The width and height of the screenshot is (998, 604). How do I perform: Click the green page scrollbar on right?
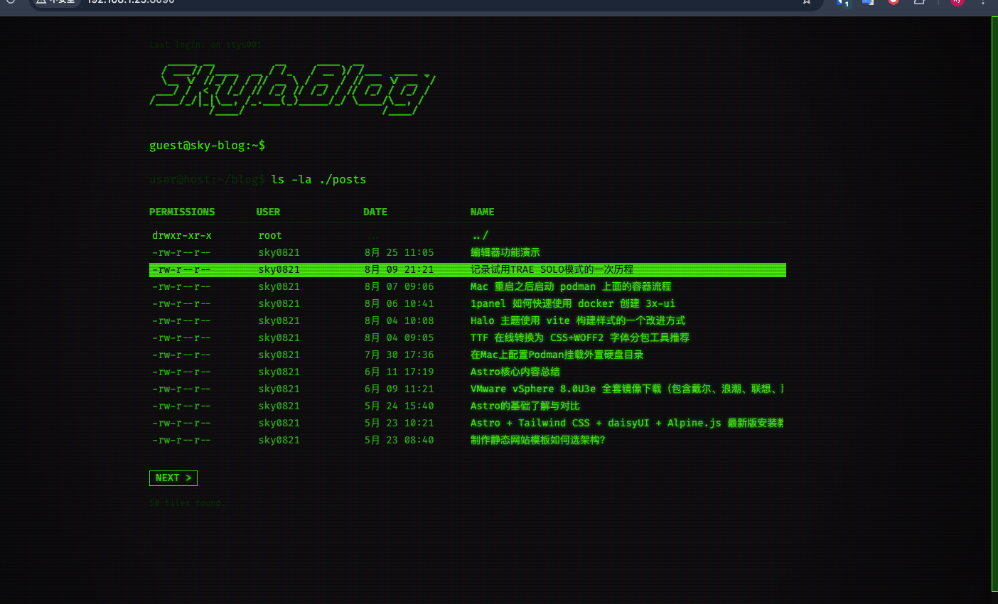pos(994,304)
